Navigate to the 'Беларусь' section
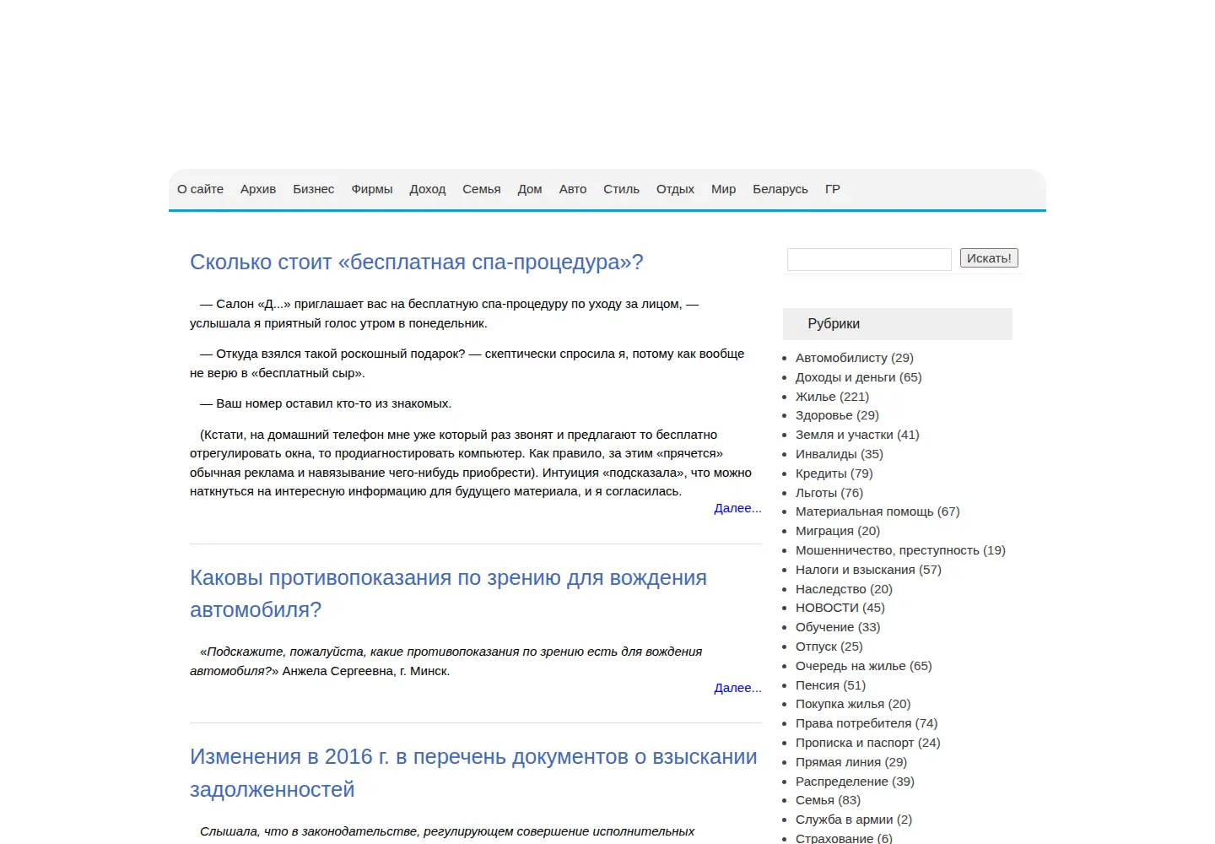The width and height of the screenshot is (1215, 844). [x=780, y=189]
